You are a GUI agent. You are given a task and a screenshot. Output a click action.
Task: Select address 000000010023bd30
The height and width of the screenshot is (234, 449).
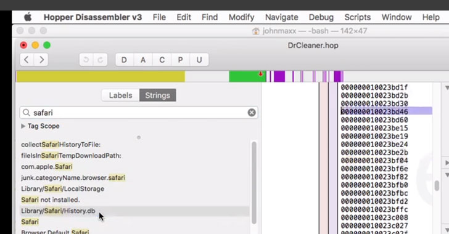click(374, 103)
